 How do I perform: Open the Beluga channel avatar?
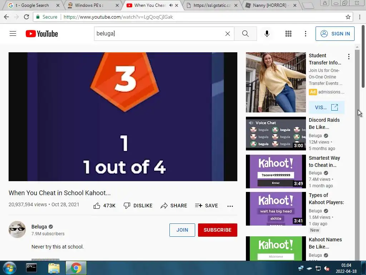pyautogui.click(x=17, y=230)
